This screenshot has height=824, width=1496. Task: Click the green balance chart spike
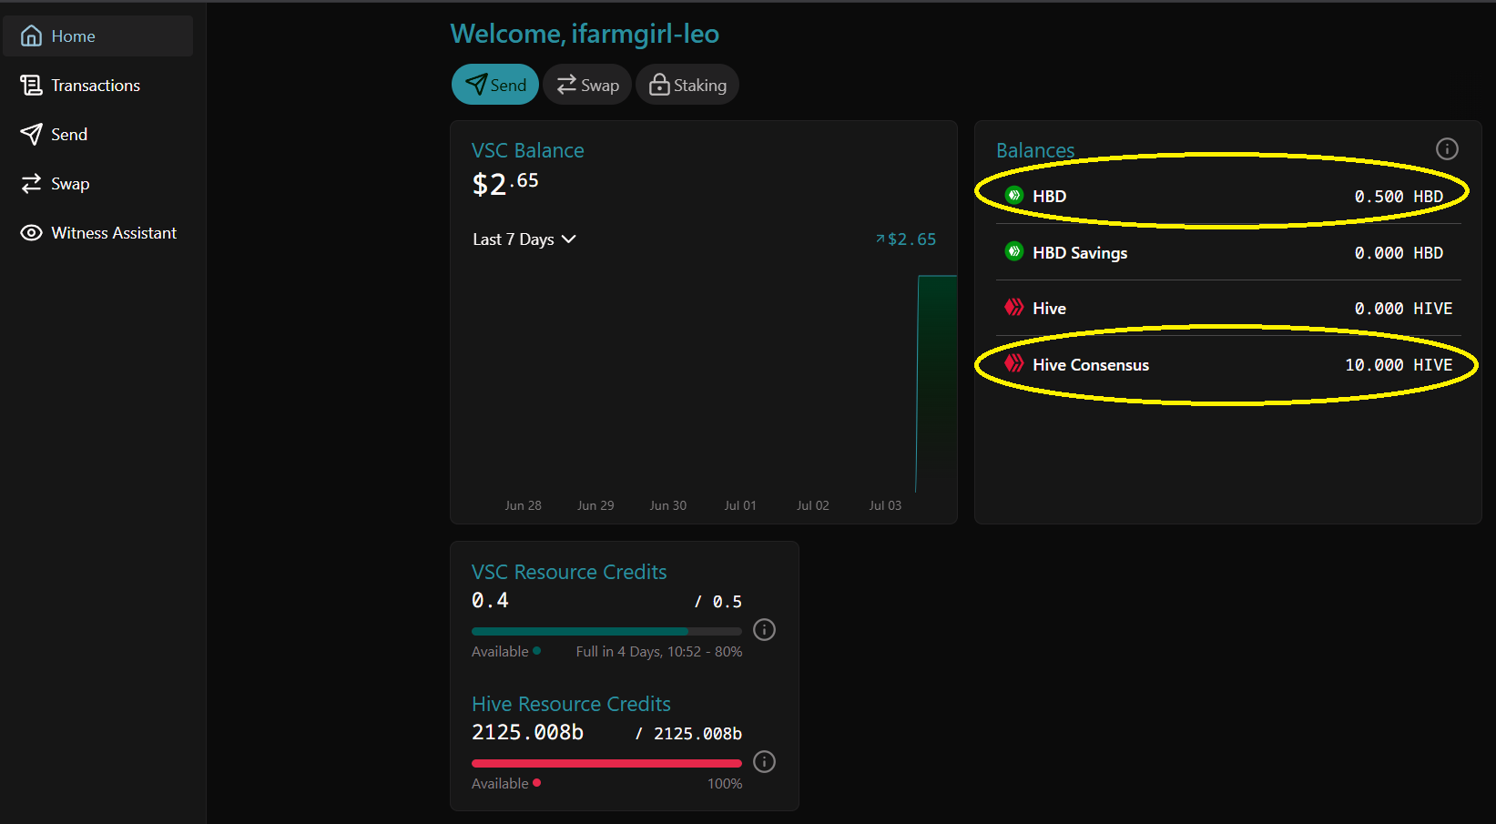(x=936, y=382)
